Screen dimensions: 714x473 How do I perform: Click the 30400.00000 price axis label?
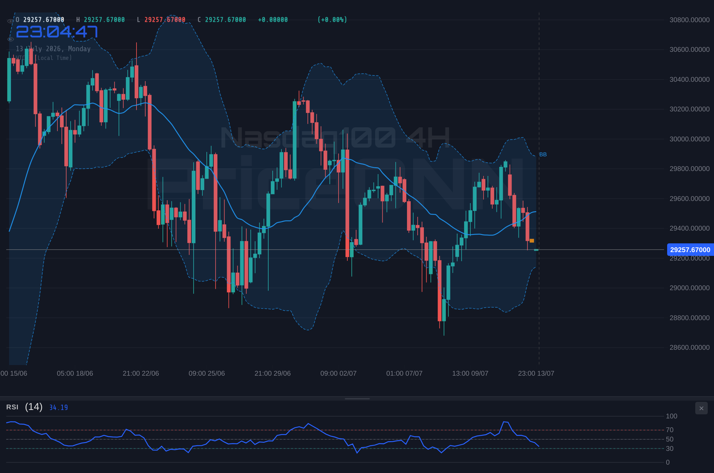pyautogui.click(x=690, y=80)
